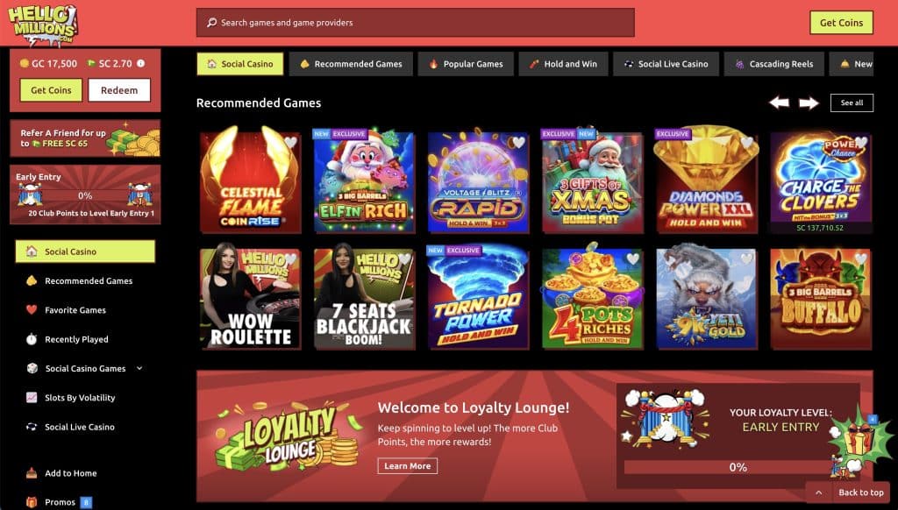The width and height of the screenshot is (898, 510).
Task: Open the Tornado Power game thumbnail
Action: pyautogui.click(x=478, y=297)
